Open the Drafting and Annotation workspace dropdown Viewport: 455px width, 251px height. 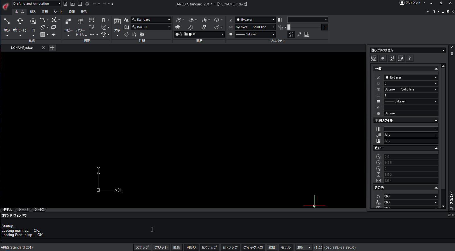(37, 4)
